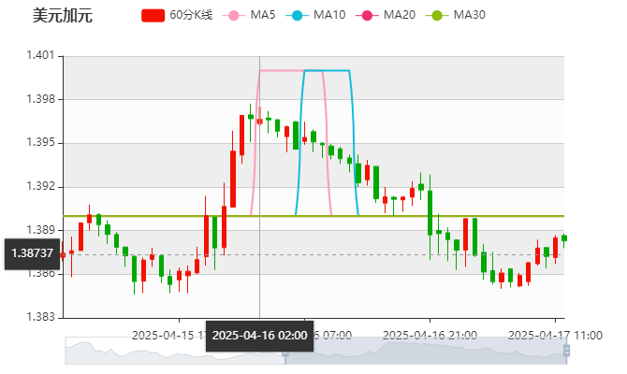Click the tall green candle beside the 21:00 axis tick
The height and width of the screenshot is (374, 627).
(x=430, y=213)
